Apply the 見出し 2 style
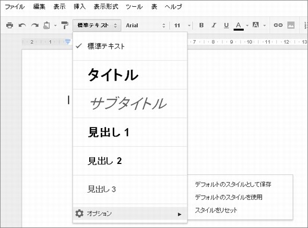308x228 pixels. coord(130,161)
